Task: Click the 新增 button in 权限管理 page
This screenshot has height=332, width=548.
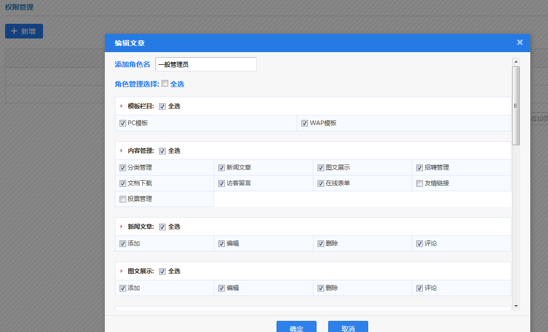Action: [24, 31]
